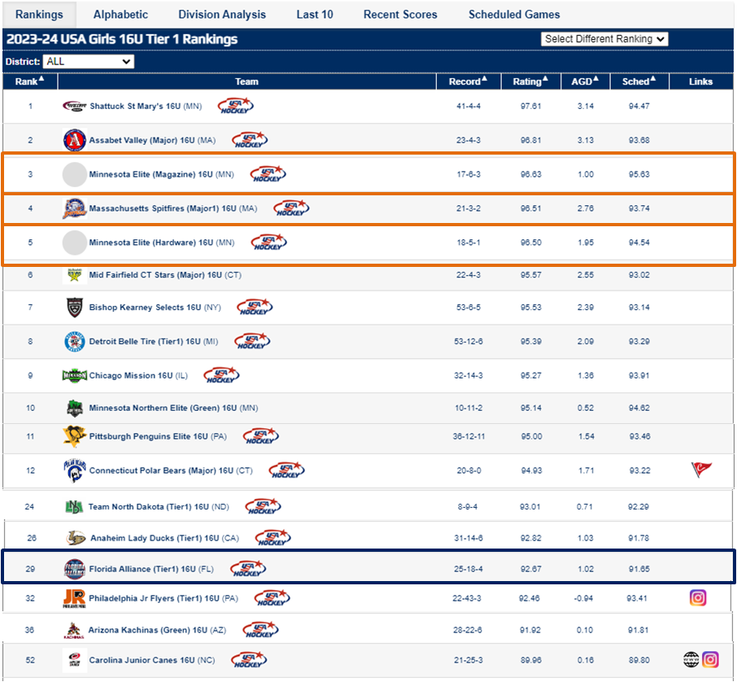Click Mid Fairfield CT Stars logo
The height and width of the screenshot is (682, 737).
(x=74, y=275)
